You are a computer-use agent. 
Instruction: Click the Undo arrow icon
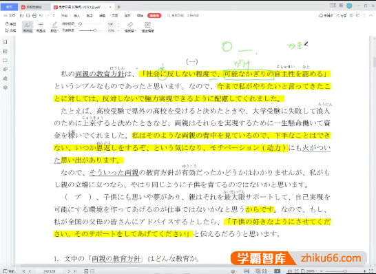(41, 16)
